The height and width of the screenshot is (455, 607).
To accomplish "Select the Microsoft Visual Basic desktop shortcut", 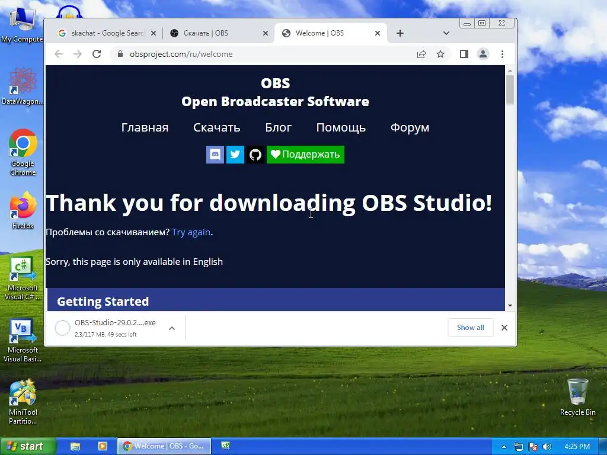I will coord(23,341).
